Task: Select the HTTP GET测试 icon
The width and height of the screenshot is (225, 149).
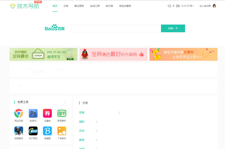Action: 33,131
